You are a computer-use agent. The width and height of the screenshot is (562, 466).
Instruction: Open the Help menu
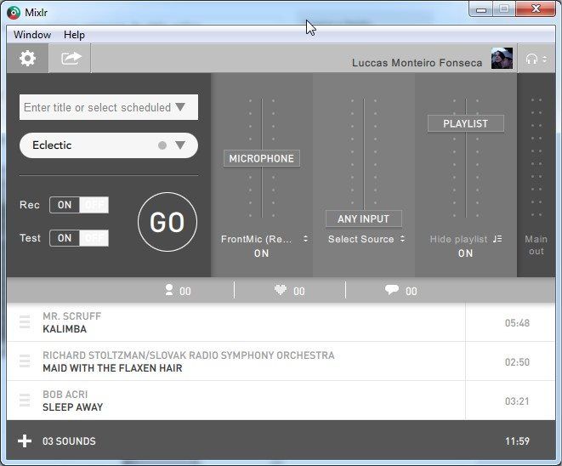click(x=74, y=35)
